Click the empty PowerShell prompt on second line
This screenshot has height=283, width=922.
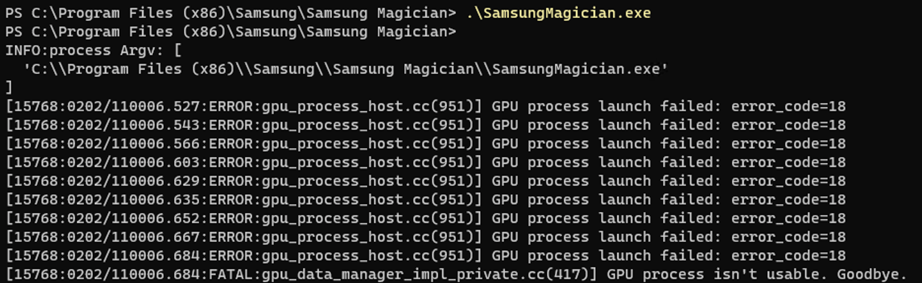click(230, 32)
